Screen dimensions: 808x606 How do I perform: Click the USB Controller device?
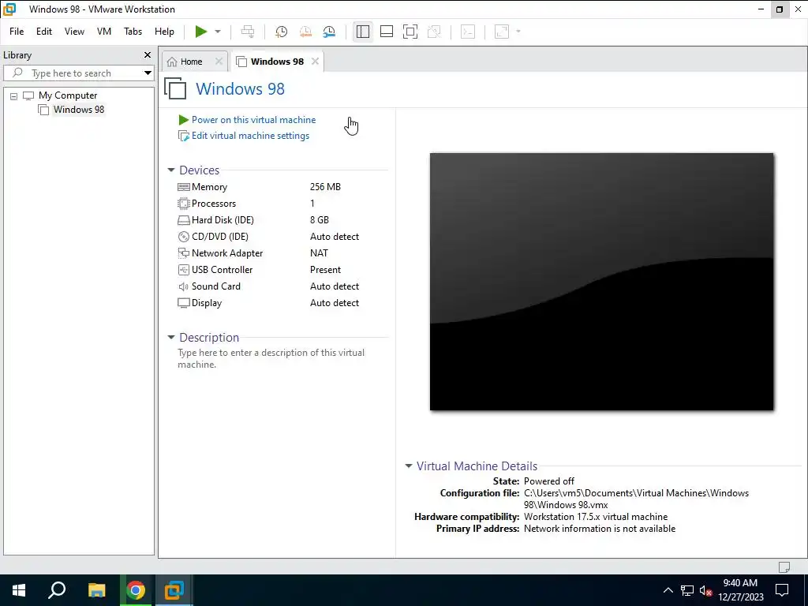pos(268,270)
